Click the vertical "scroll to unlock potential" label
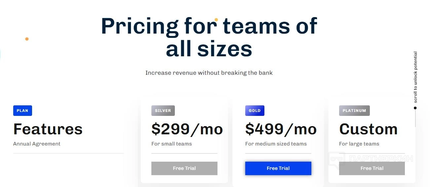 (415, 77)
